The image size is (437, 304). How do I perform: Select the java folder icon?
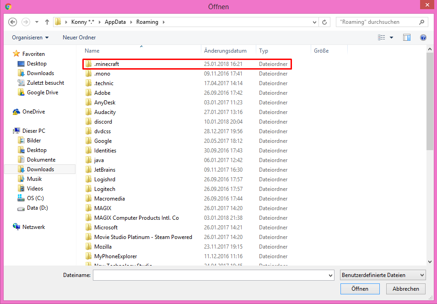[x=88, y=160]
